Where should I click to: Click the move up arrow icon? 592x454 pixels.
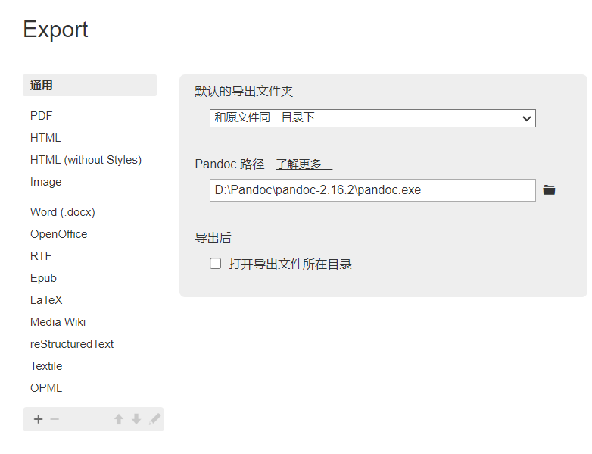[x=119, y=419]
